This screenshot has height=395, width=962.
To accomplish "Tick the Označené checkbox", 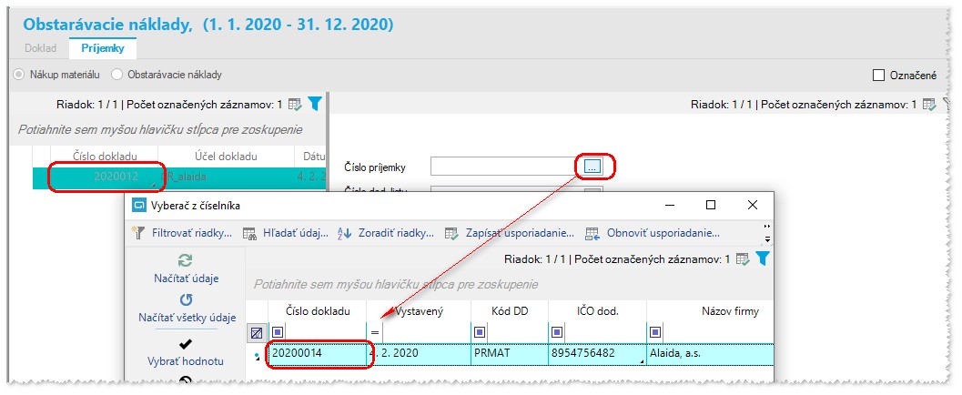I will [x=878, y=76].
